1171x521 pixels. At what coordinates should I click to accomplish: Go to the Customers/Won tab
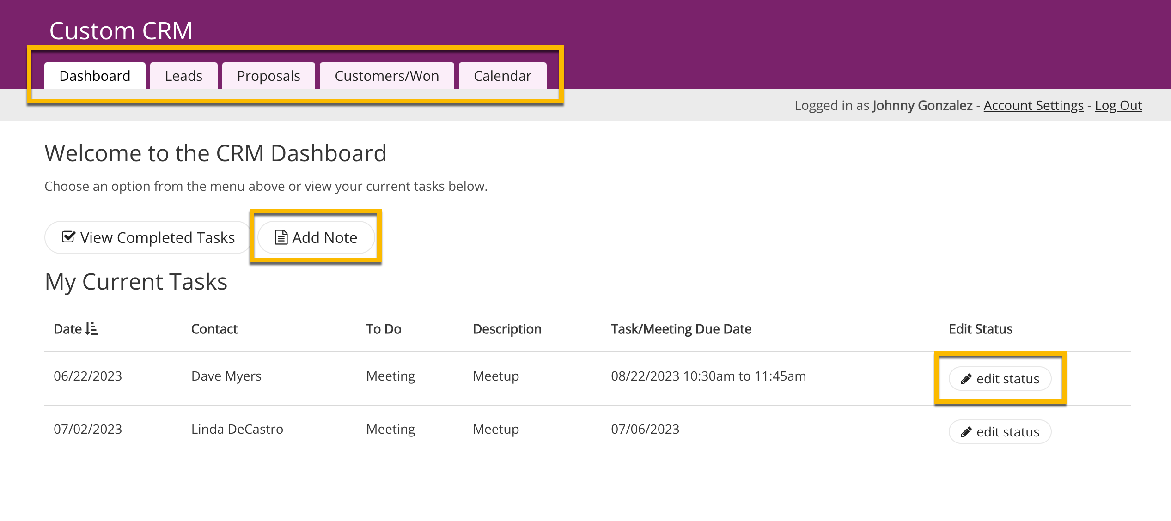[x=387, y=76]
